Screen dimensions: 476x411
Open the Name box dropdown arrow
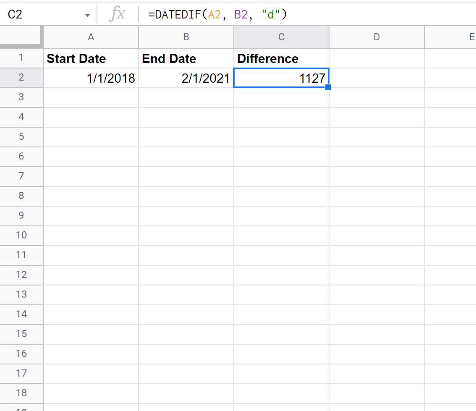coord(87,15)
